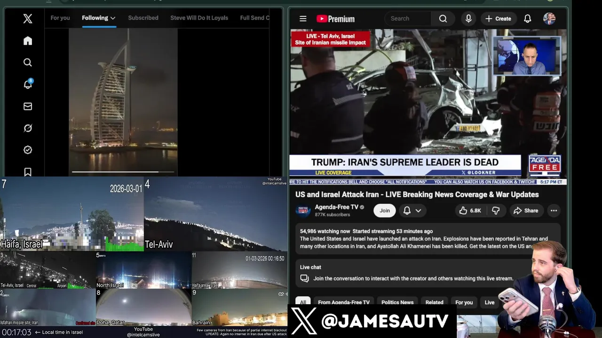Switch to For you tab on X
This screenshot has width=602, height=338.
(x=60, y=18)
